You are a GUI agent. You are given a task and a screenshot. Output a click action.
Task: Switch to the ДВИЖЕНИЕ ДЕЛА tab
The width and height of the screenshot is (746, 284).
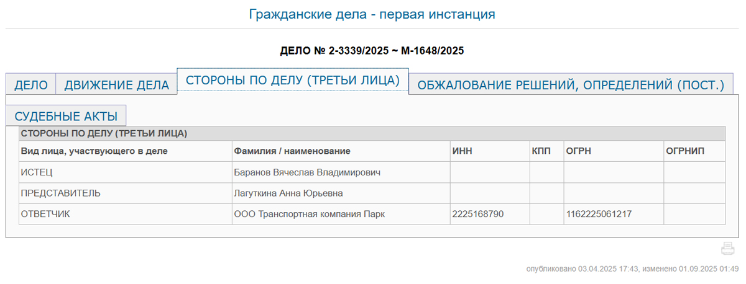coord(117,85)
